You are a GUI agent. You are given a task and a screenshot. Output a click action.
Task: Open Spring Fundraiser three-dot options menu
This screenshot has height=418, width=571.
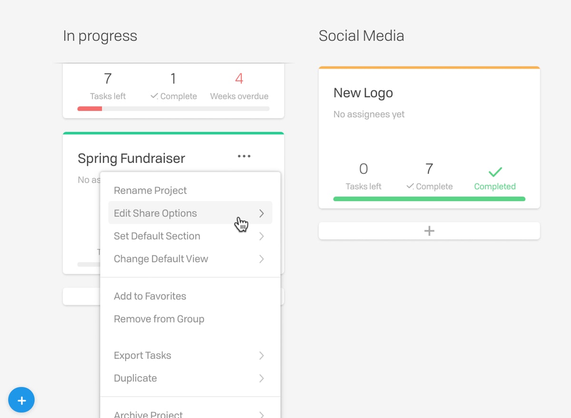(244, 156)
